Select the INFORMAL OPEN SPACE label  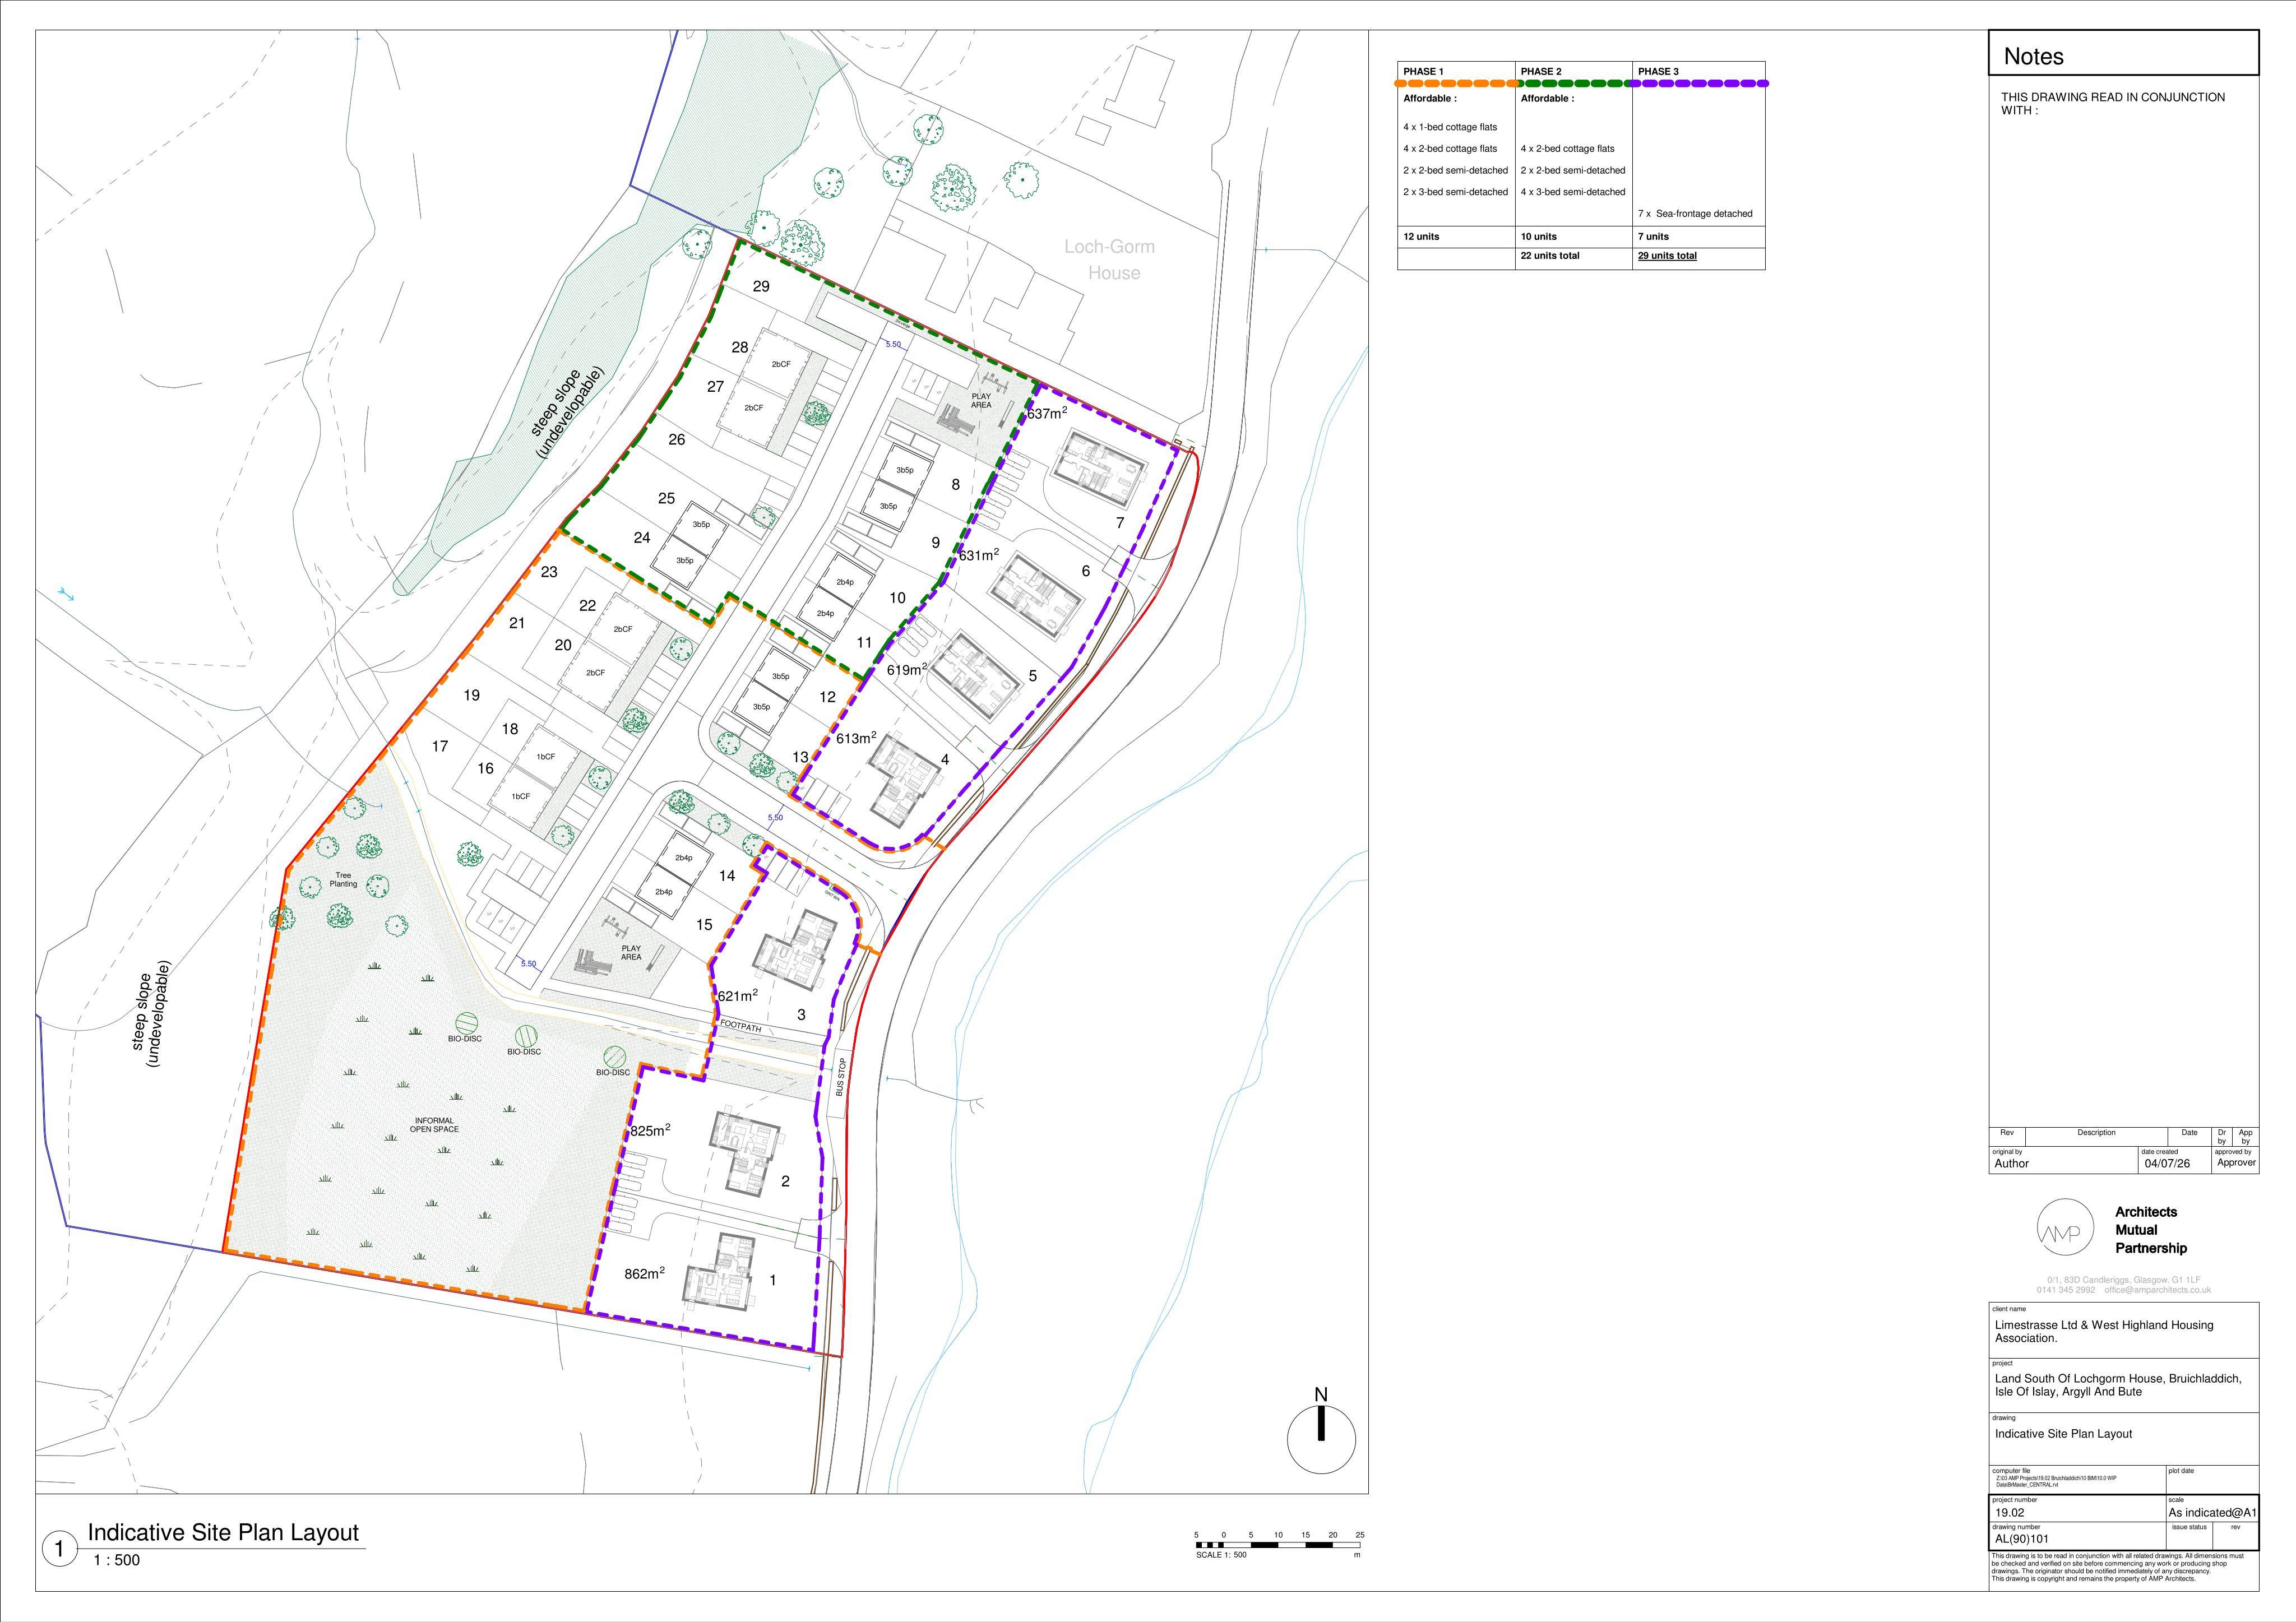point(434,1125)
